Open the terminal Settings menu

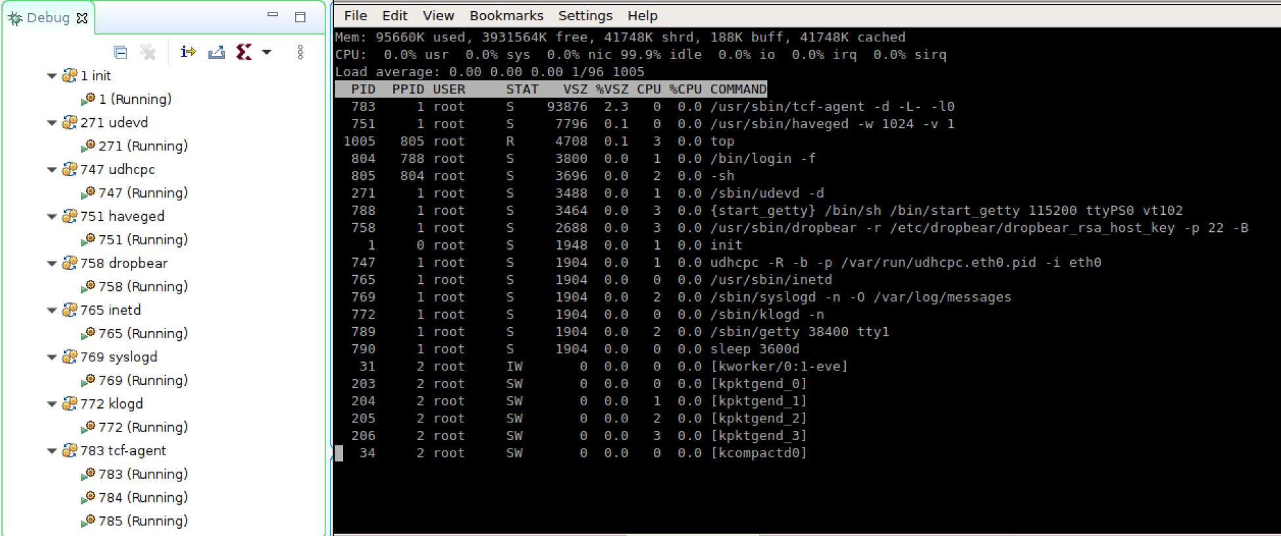pos(586,16)
